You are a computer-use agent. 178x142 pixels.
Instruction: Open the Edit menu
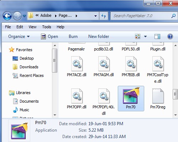pos(20,27)
